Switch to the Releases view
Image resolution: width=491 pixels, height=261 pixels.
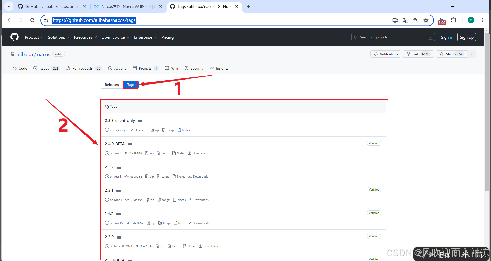(x=112, y=85)
